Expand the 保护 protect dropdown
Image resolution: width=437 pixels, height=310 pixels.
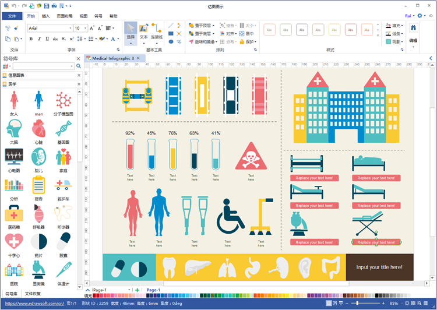click(x=255, y=42)
